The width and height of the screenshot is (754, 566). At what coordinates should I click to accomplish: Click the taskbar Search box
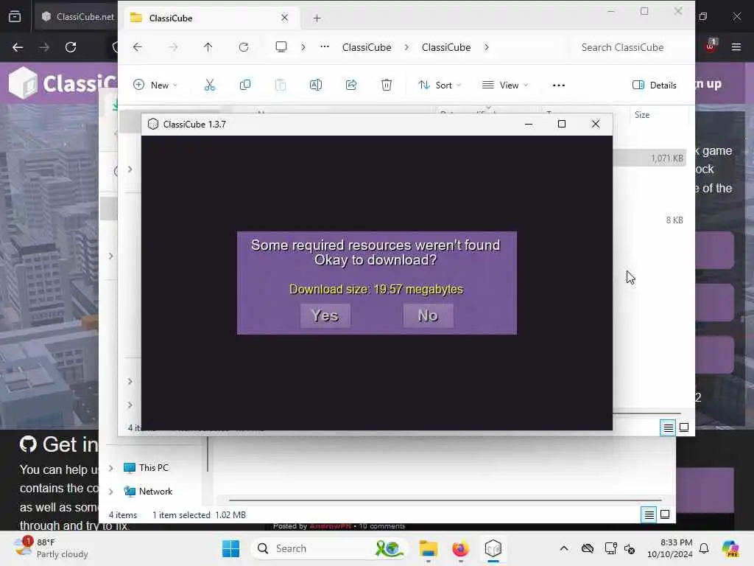click(x=330, y=548)
